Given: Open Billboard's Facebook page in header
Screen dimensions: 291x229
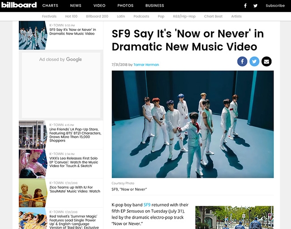Looking at the screenshot, I should [245, 6].
